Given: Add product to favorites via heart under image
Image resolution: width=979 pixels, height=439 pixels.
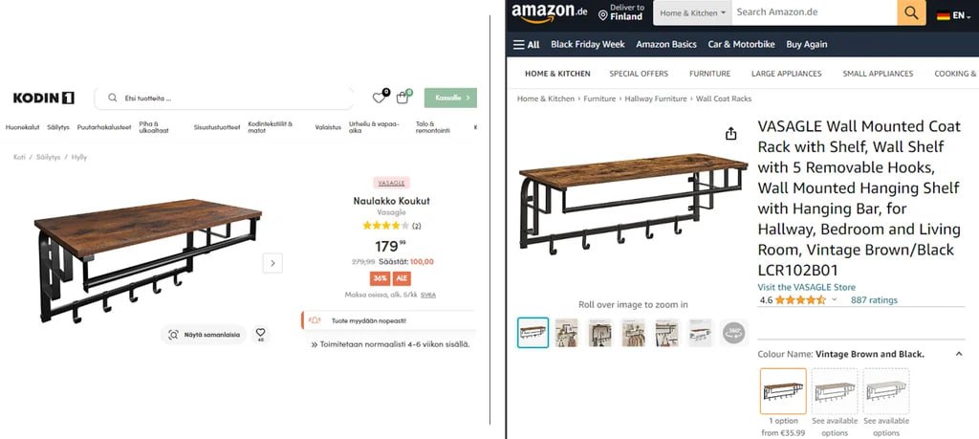Looking at the screenshot, I should [260, 334].
